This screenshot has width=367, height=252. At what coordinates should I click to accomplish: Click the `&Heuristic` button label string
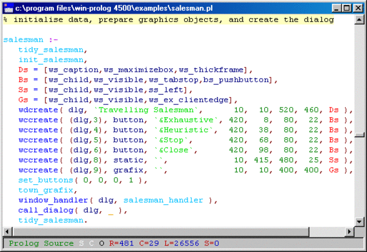tap(184, 130)
